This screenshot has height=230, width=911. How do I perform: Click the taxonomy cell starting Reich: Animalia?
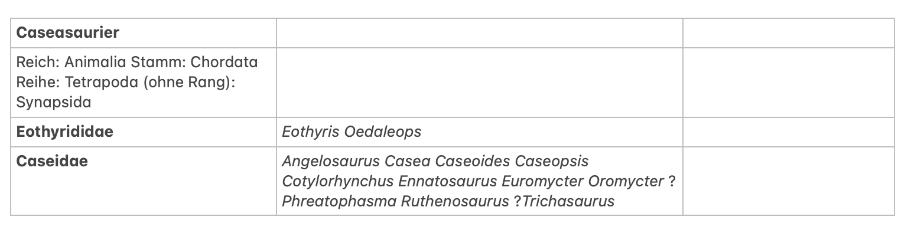[144, 83]
